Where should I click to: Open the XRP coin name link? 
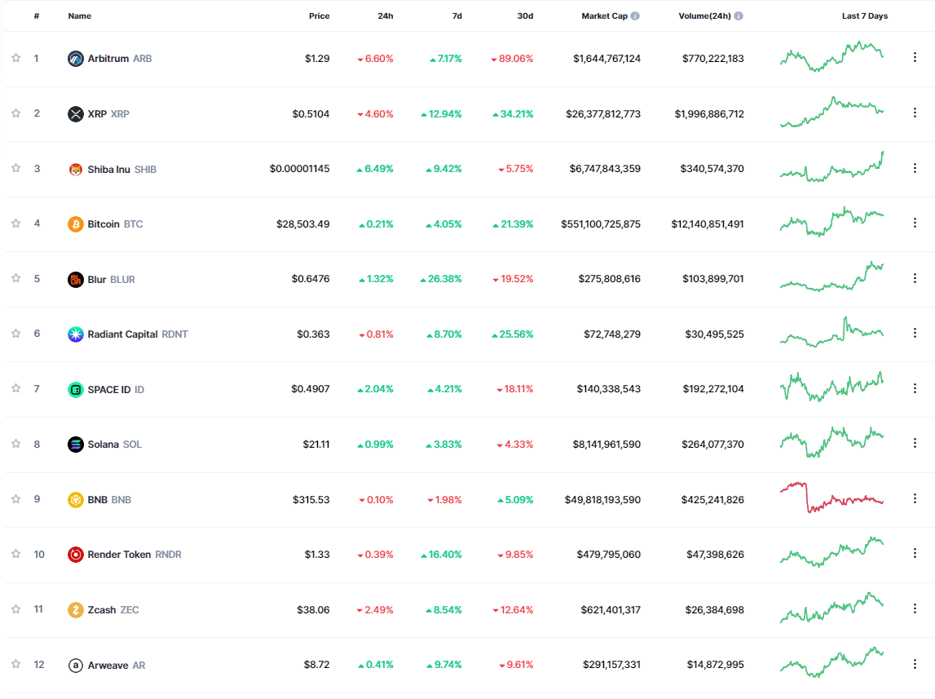coord(97,114)
